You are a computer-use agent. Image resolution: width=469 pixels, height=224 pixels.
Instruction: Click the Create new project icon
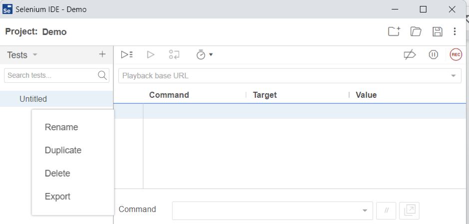394,32
